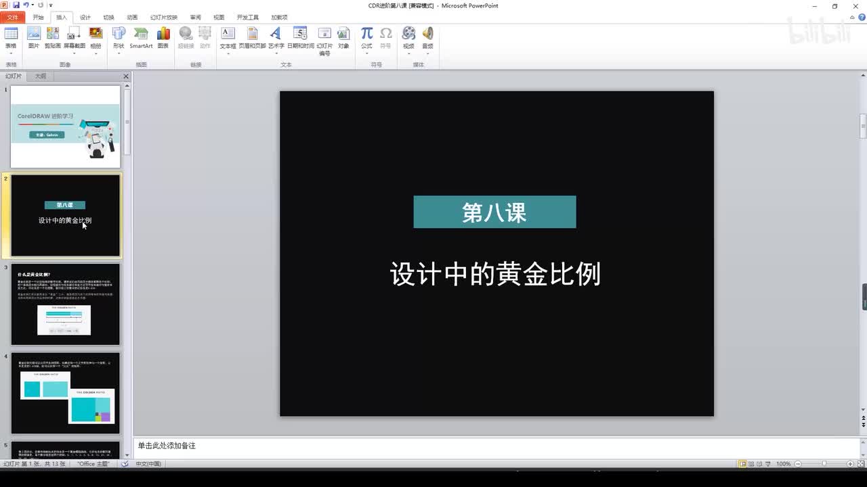
Task: Open the 屏幕截图 screenshot tool
Action: (x=75, y=39)
